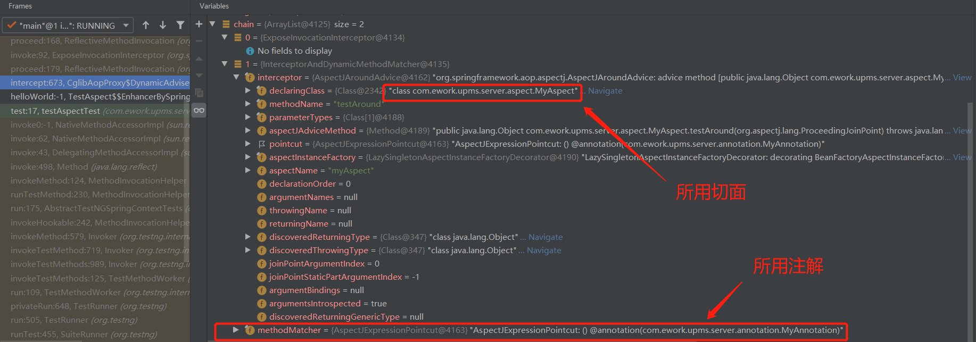This screenshot has height=342, width=976.
Task: Select frame runTest:455, SuiteRunner
Action: tap(95, 334)
